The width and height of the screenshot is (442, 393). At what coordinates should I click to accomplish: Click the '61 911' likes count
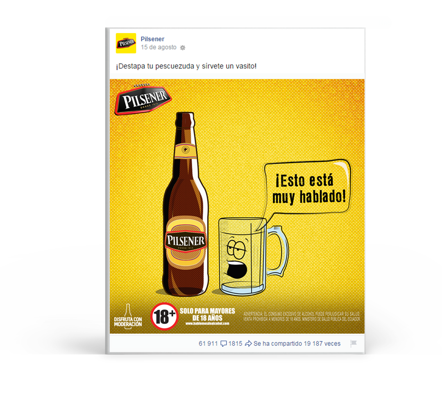[x=208, y=343]
